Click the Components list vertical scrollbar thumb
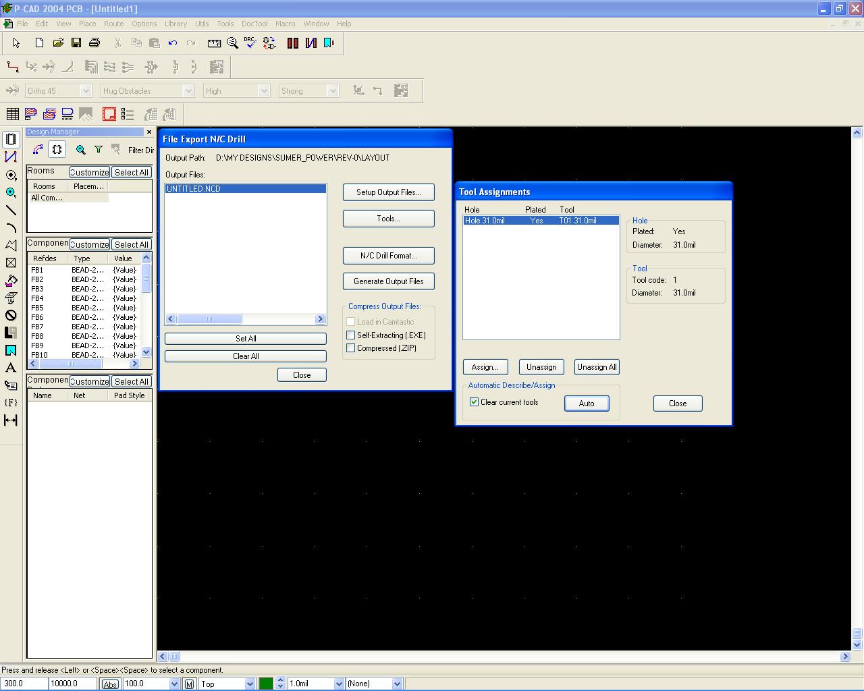Viewport: 864px width, 691px height. 146,279
